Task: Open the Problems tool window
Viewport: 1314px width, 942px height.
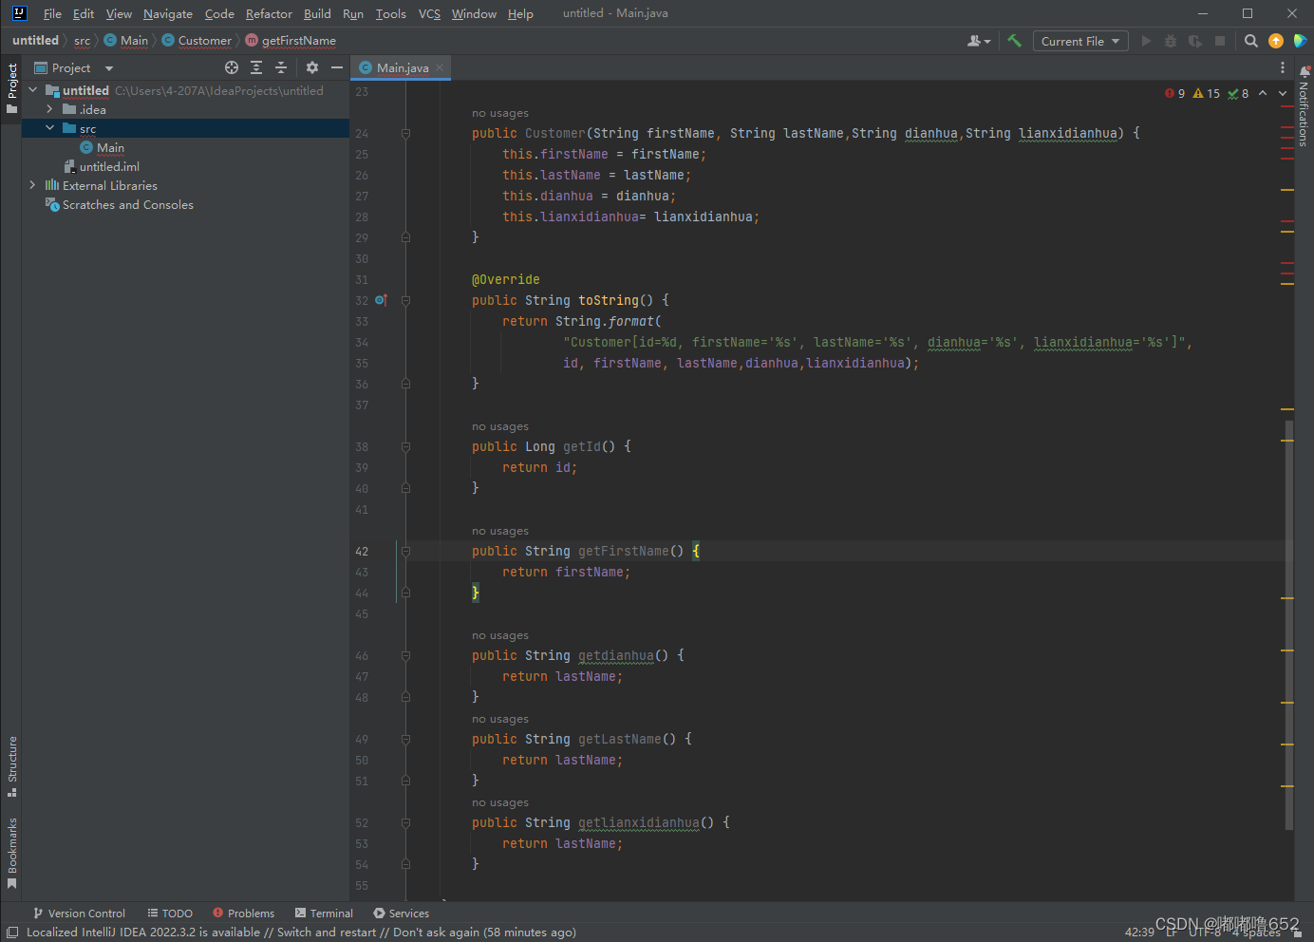Action: (244, 914)
